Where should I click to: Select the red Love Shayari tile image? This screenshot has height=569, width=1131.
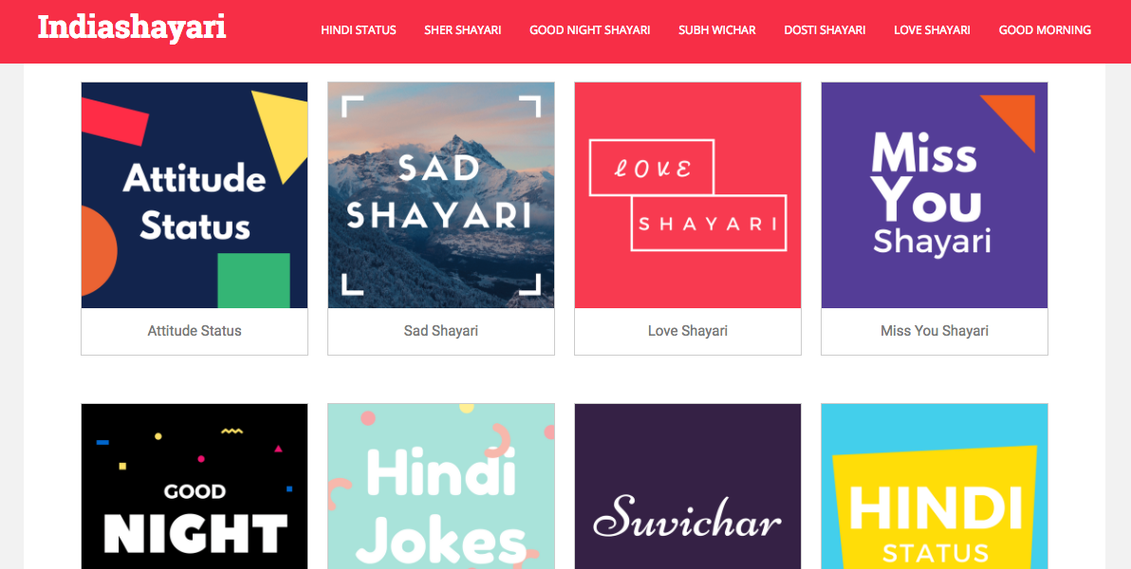click(688, 195)
